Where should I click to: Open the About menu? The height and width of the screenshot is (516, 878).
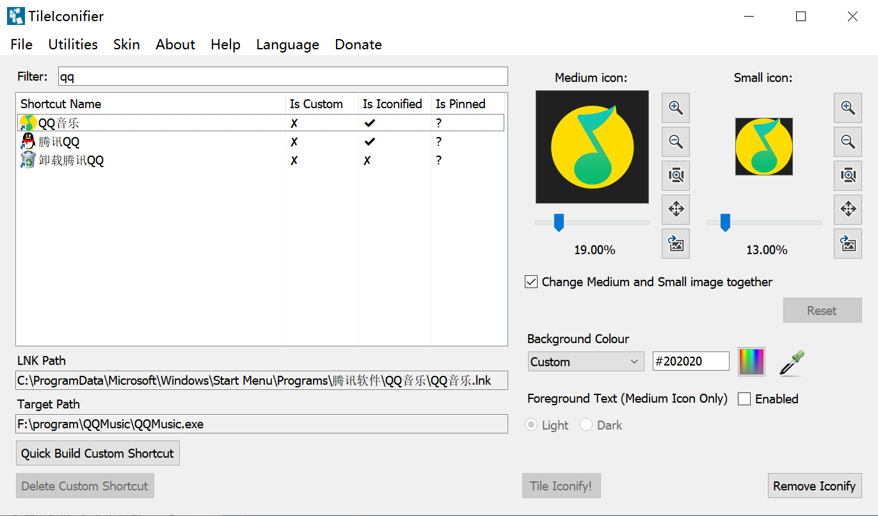[175, 44]
